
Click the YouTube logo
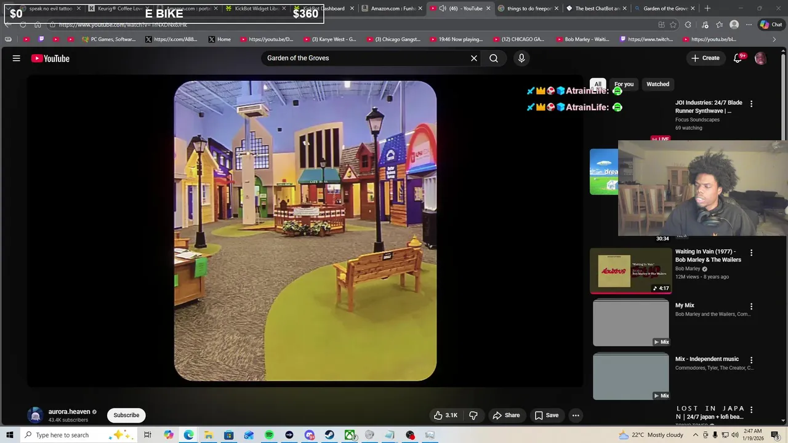(50, 58)
